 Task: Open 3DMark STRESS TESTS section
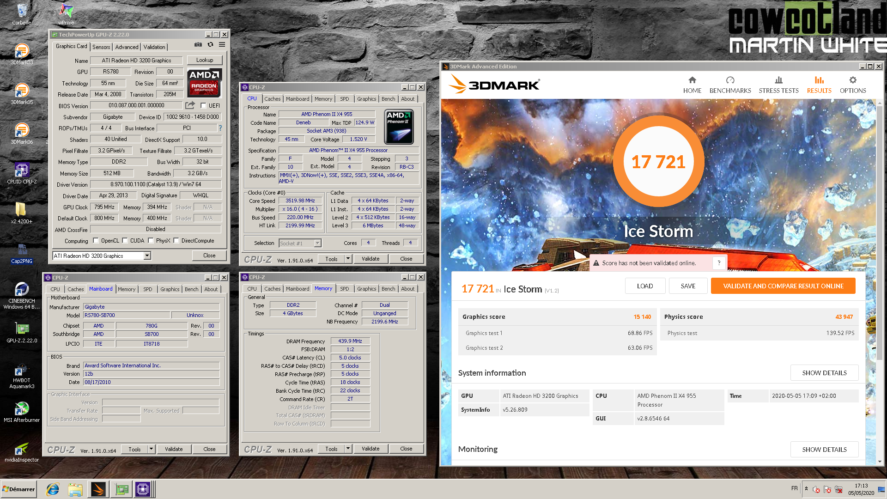tap(778, 85)
